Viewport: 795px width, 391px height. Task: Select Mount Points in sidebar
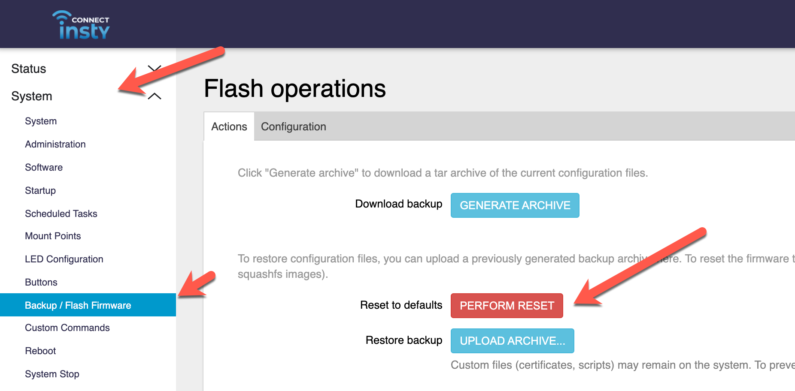[x=53, y=236]
